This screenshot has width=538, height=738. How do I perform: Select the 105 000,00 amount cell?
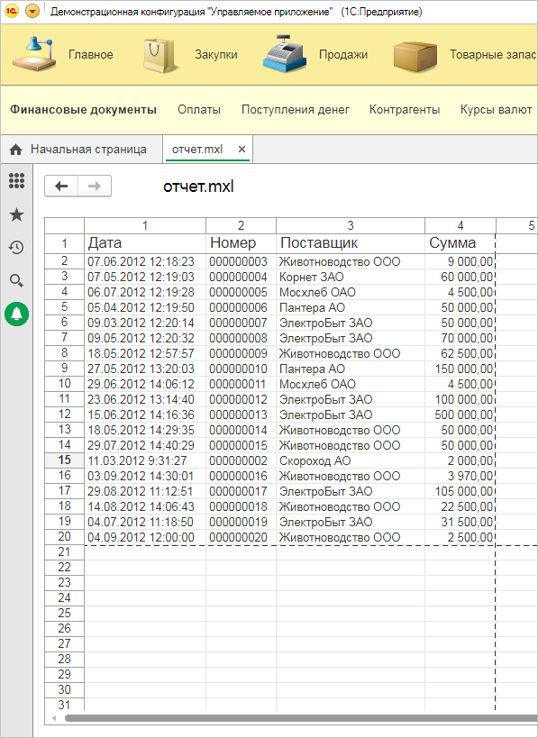pyautogui.click(x=460, y=491)
